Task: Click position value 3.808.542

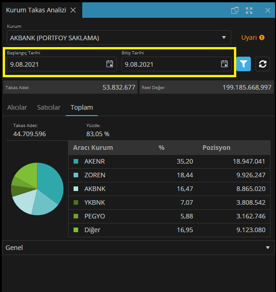Action: 251,202
